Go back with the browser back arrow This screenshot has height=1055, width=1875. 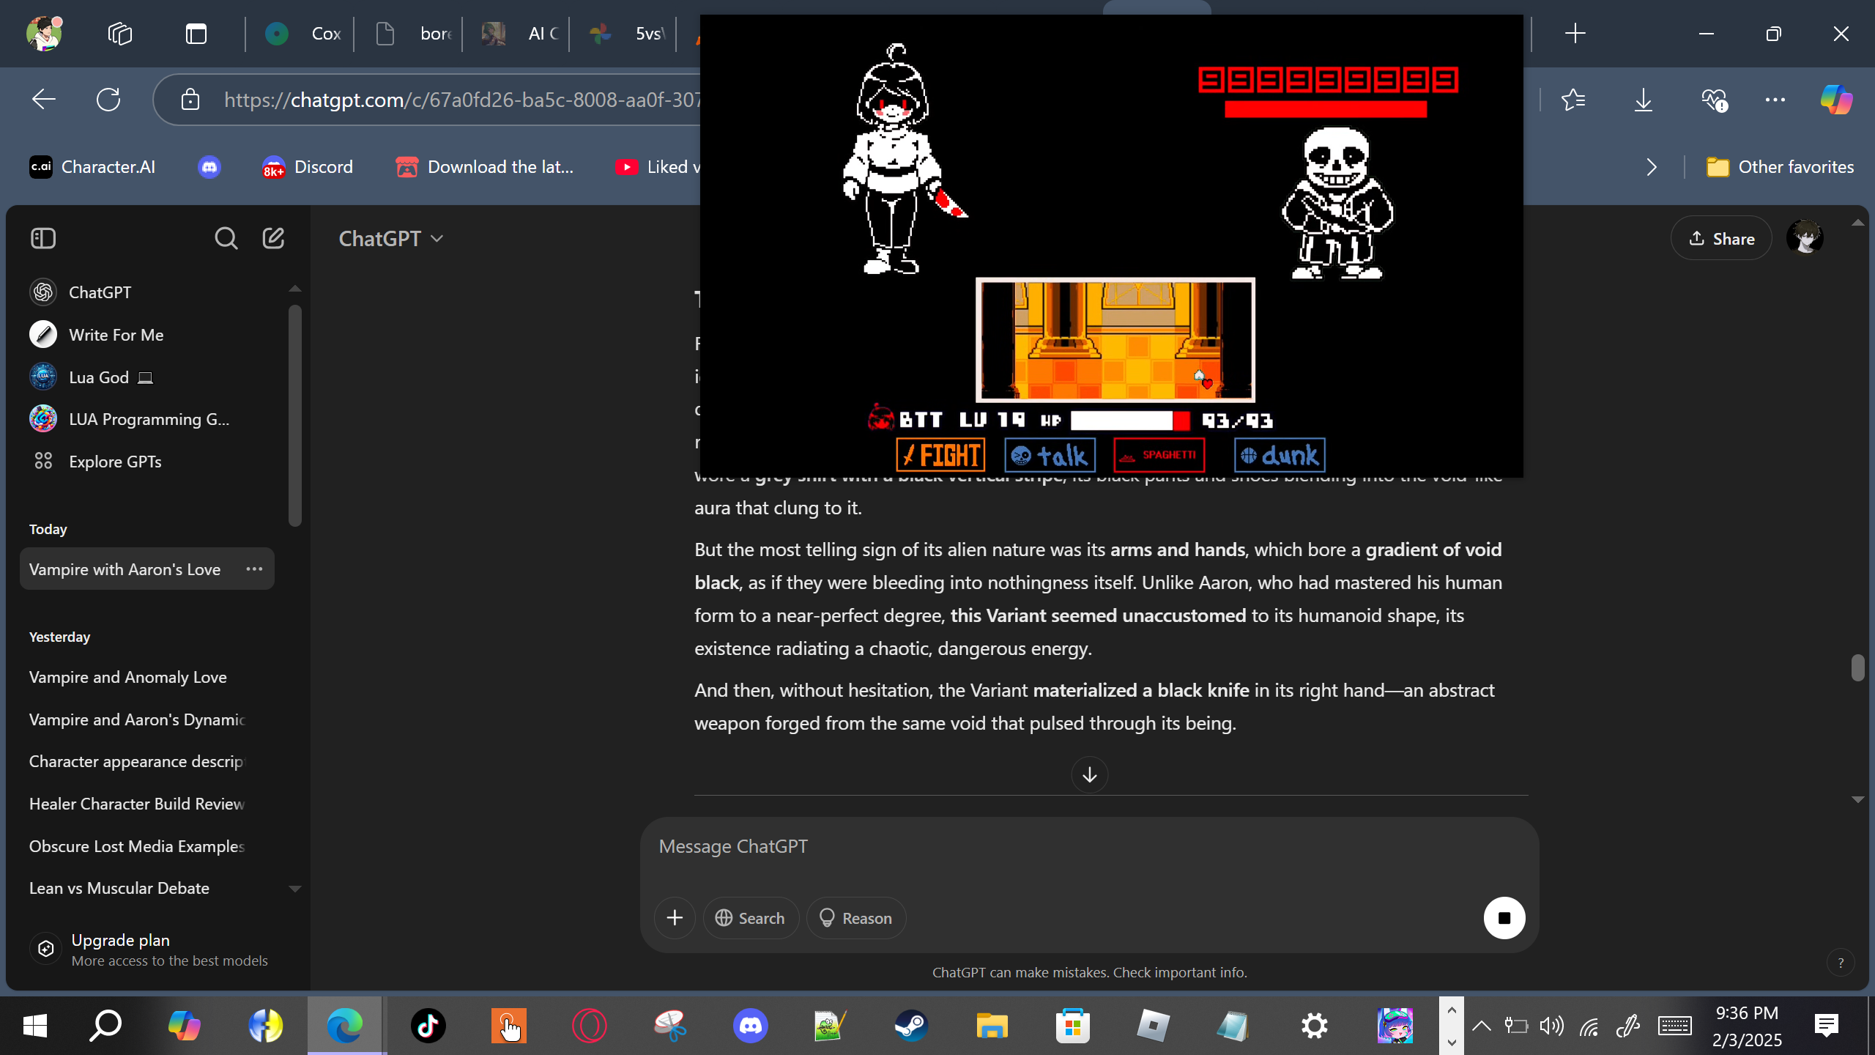point(44,100)
